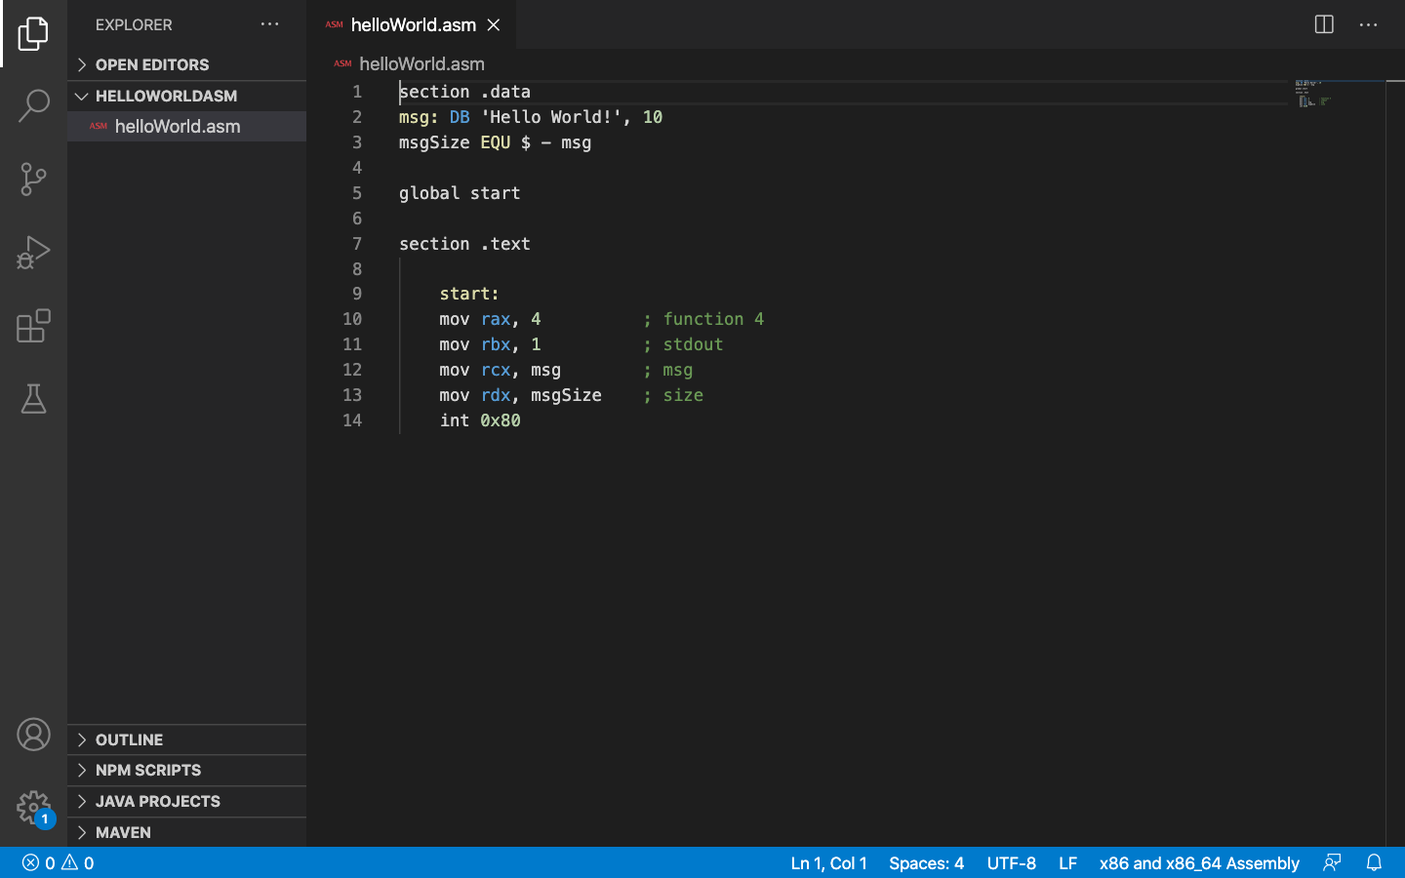Click the Split Editor Right icon
1405x878 pixels.
(1324, 24)
